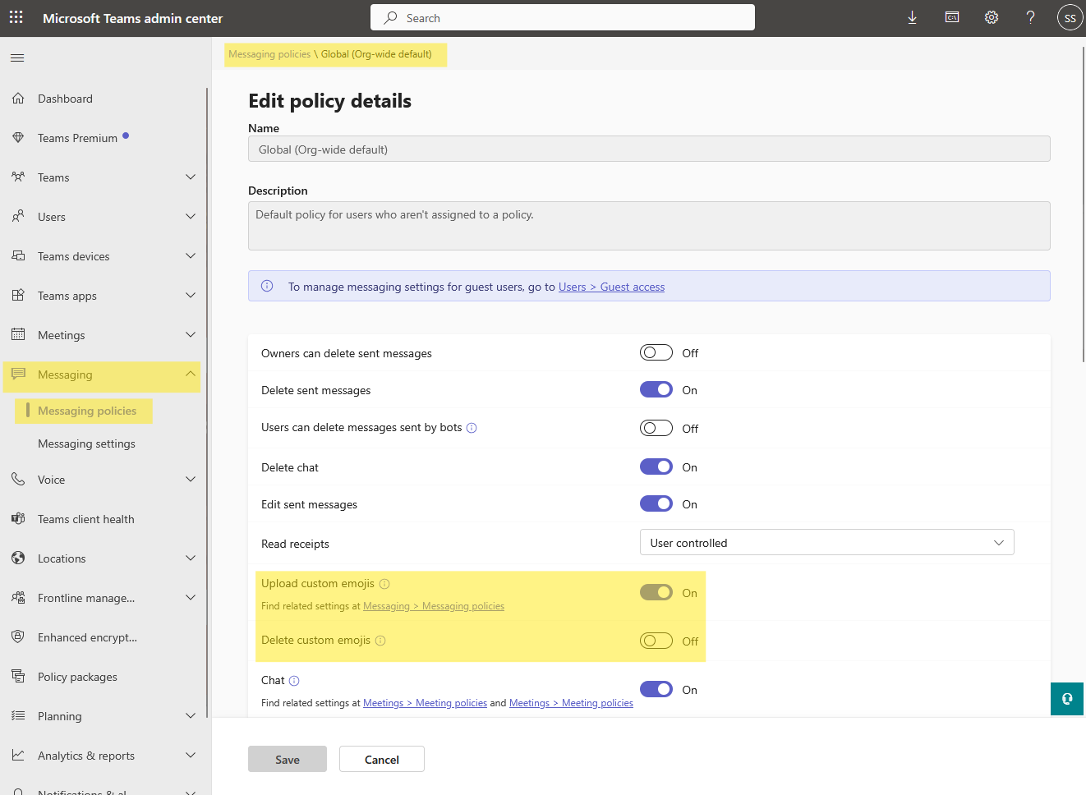Open the Read receipts dropdown
This screenshot has width=1086, height=795.
pyautogui.click(x=826, y=543)
